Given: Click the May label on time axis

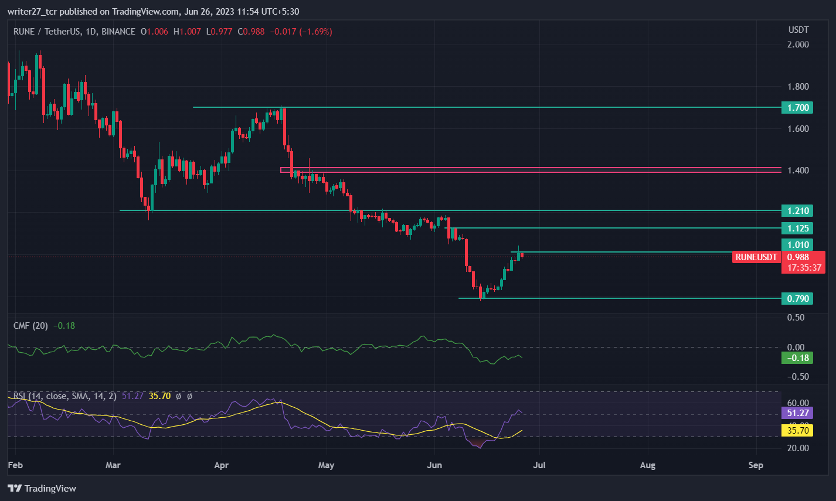Looking at the screenshot, I should coord(326,465).
